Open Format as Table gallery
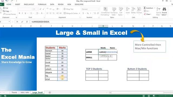 pos(114,11)
